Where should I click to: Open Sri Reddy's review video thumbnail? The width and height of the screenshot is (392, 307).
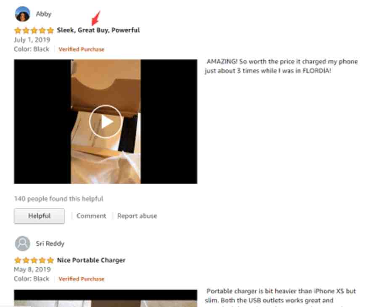pos(106,298)
